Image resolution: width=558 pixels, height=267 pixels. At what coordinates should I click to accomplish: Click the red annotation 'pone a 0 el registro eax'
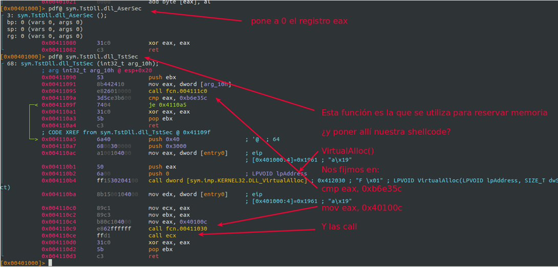(x=299, y=21)
